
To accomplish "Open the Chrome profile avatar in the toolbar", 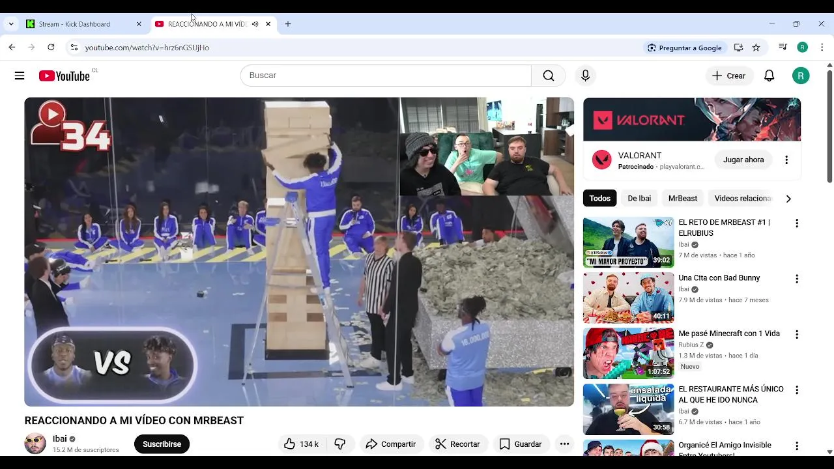I will 803,48.
